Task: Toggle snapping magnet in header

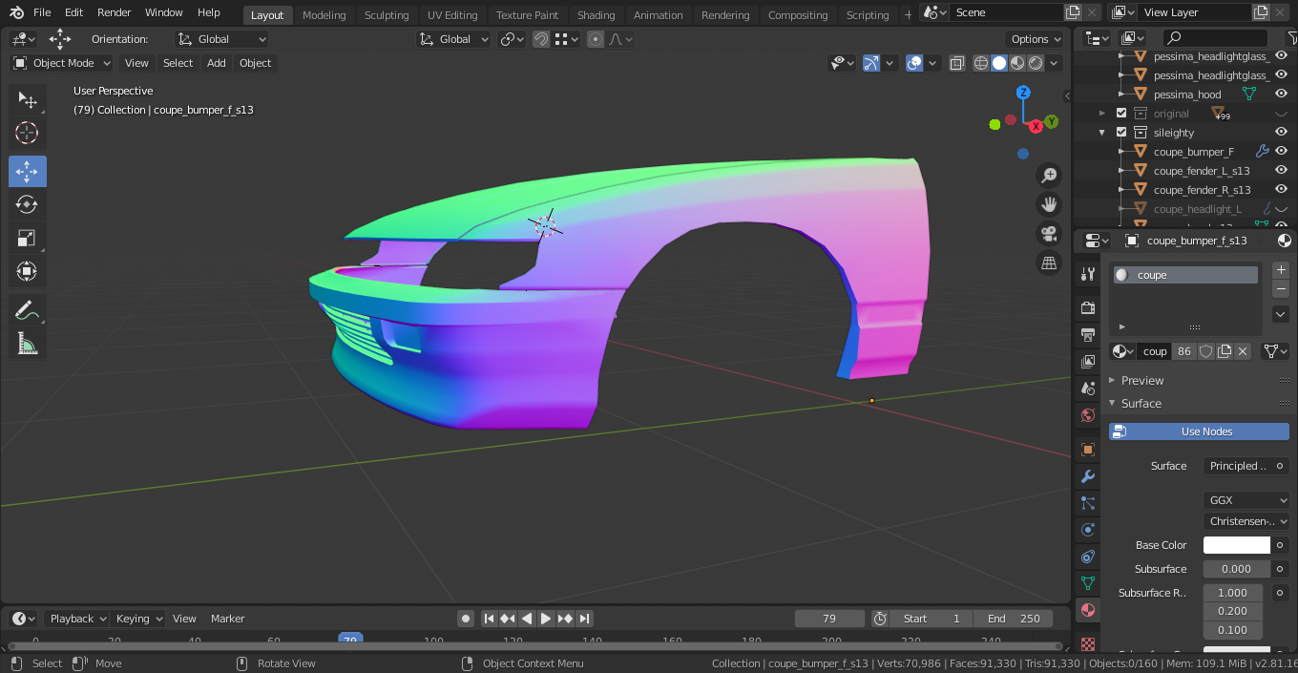Action: (x=541, y=39)
